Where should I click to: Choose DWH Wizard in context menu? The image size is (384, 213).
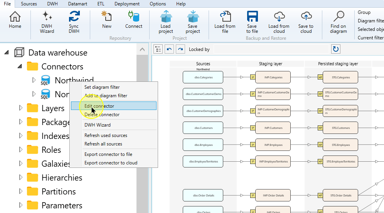[x=114, y=125]
